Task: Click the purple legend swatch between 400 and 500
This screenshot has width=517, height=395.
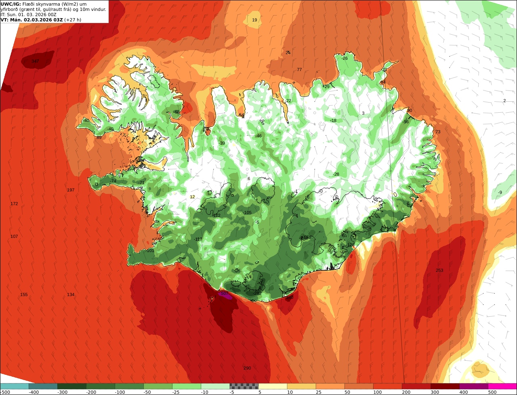Action: 473,386
